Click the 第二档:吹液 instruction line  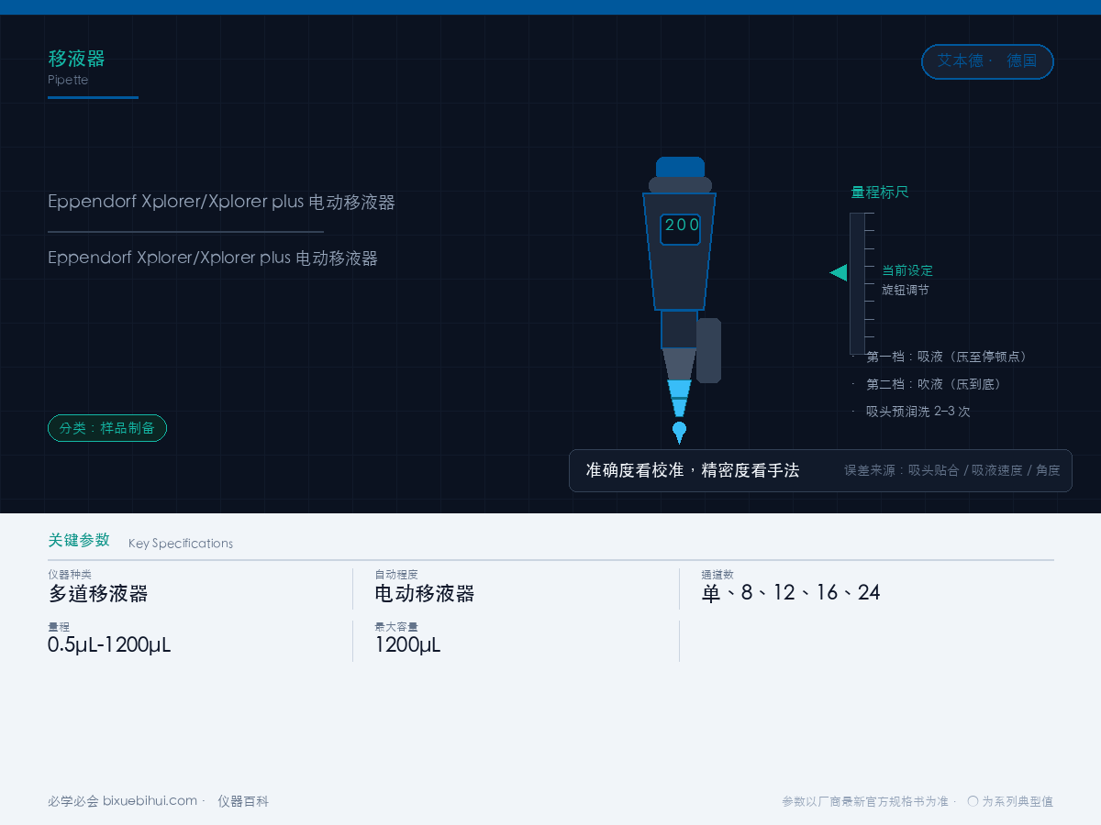933,384
